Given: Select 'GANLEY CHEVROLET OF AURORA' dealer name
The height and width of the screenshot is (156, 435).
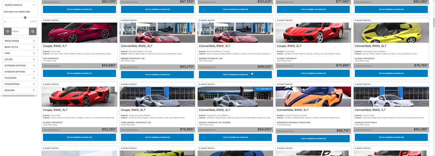Looking at the screenshot, I should coord(215,122).
